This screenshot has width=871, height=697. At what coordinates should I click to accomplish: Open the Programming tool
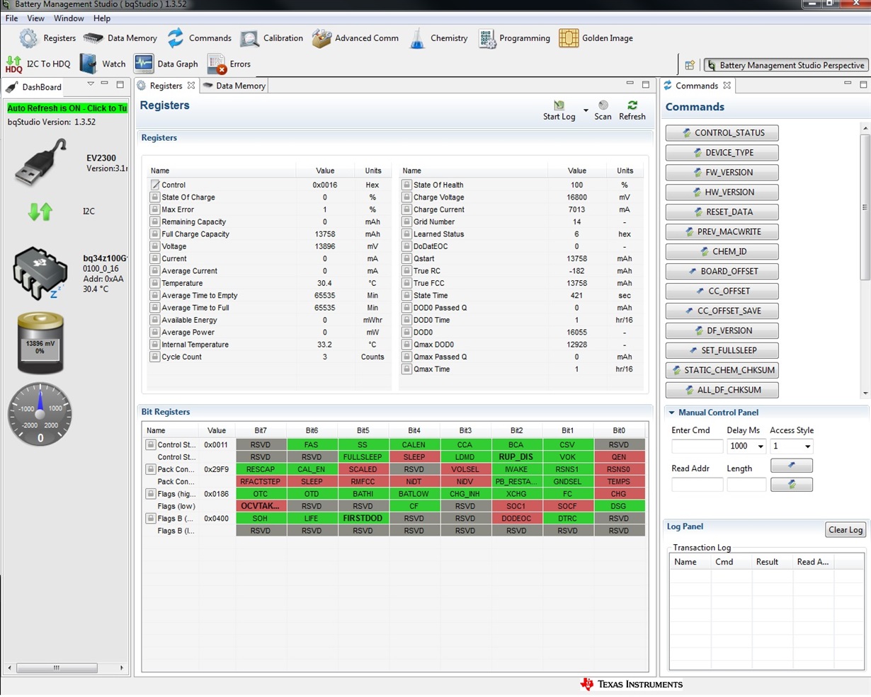tap(514, 38)
